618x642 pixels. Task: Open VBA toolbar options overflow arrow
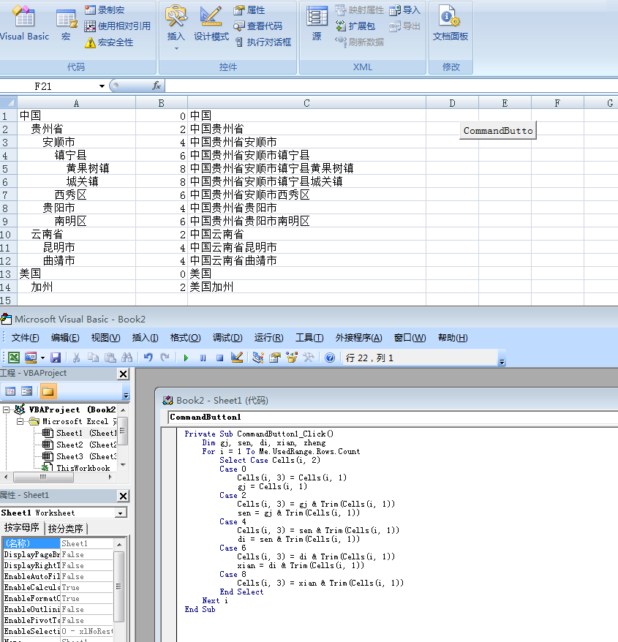click(x=502, y=361)
